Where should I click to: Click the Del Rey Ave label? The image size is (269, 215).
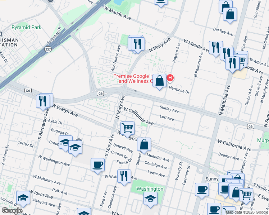point(223,32)
